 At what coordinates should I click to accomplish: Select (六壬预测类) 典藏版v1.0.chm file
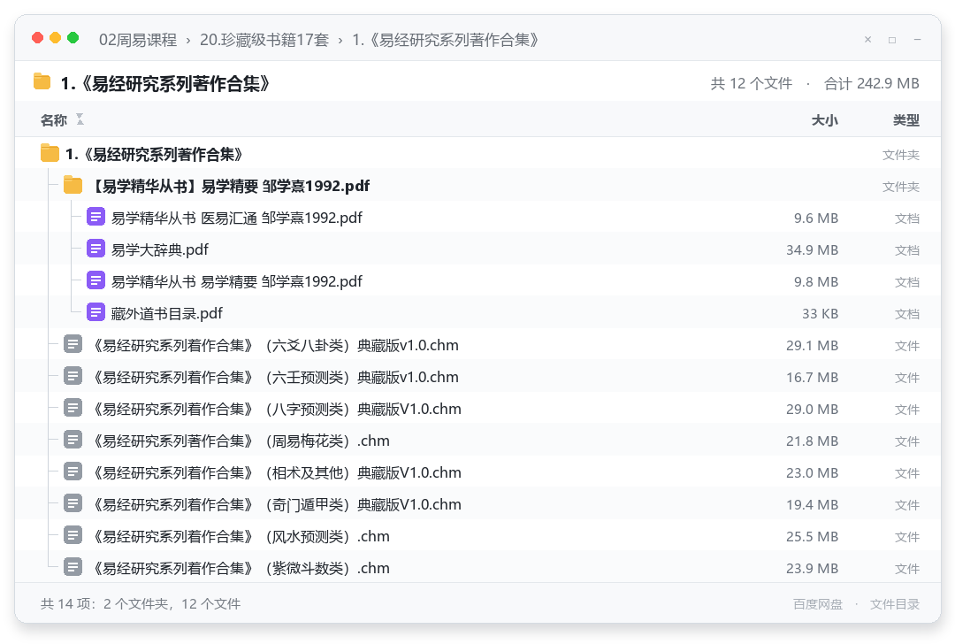click(x=477, y=377)
